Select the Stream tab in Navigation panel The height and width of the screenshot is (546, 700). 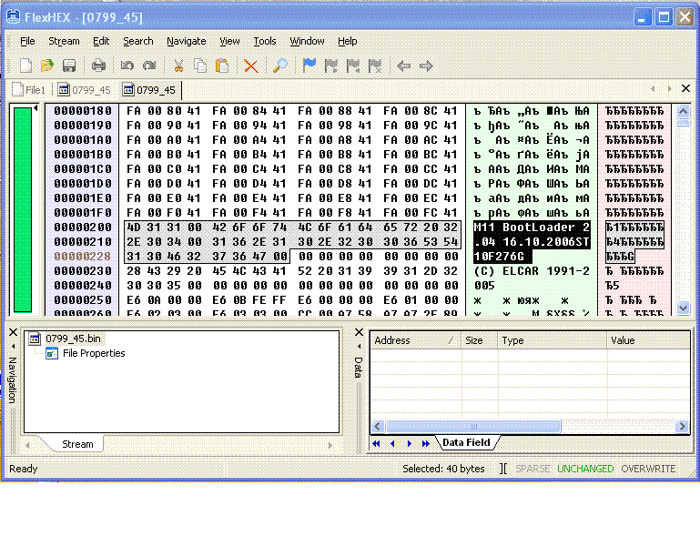[77, 444]
